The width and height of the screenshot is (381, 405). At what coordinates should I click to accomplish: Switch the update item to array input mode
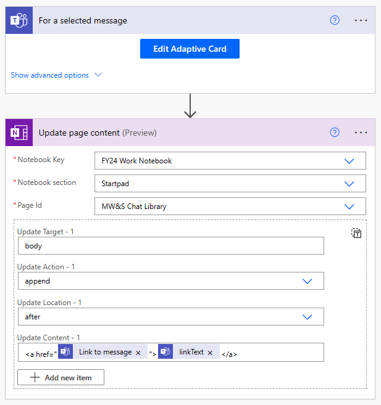pyautogui.click(x=356, y=233)
